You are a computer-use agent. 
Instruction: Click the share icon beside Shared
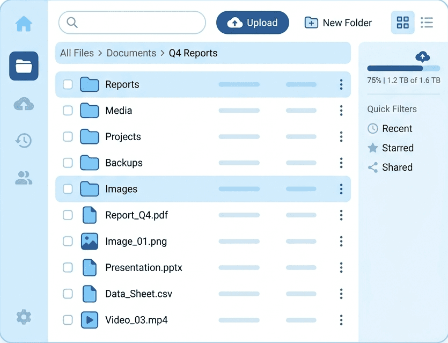click(372, 167)
